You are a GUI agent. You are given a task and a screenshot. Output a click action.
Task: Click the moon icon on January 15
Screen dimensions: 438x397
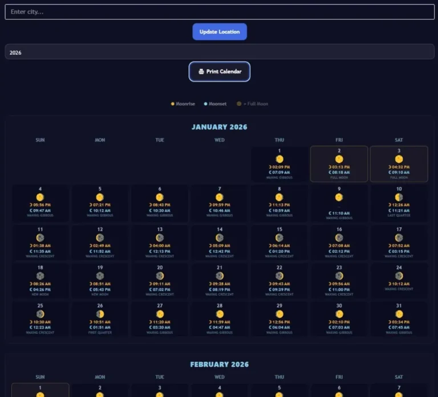(279, 238)
